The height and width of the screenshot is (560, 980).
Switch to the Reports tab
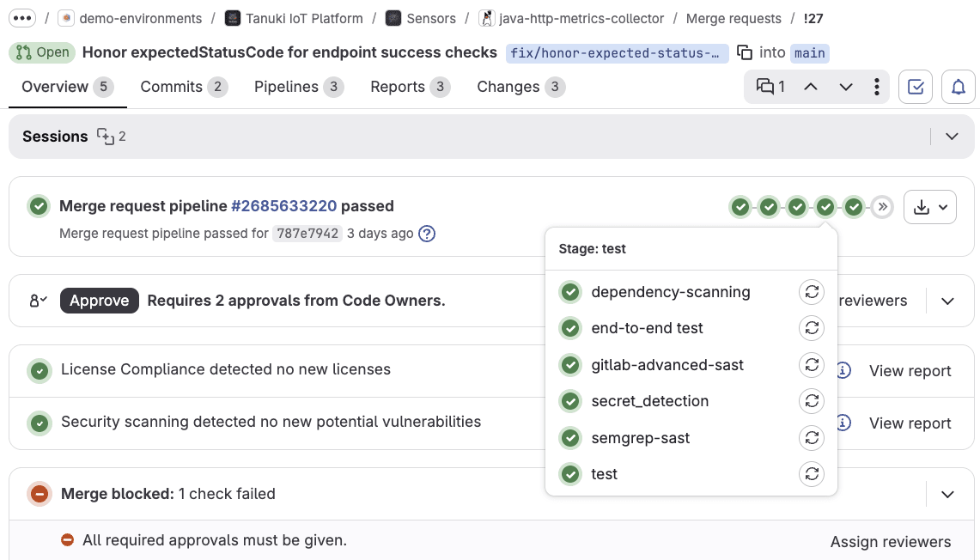point(410,87)
